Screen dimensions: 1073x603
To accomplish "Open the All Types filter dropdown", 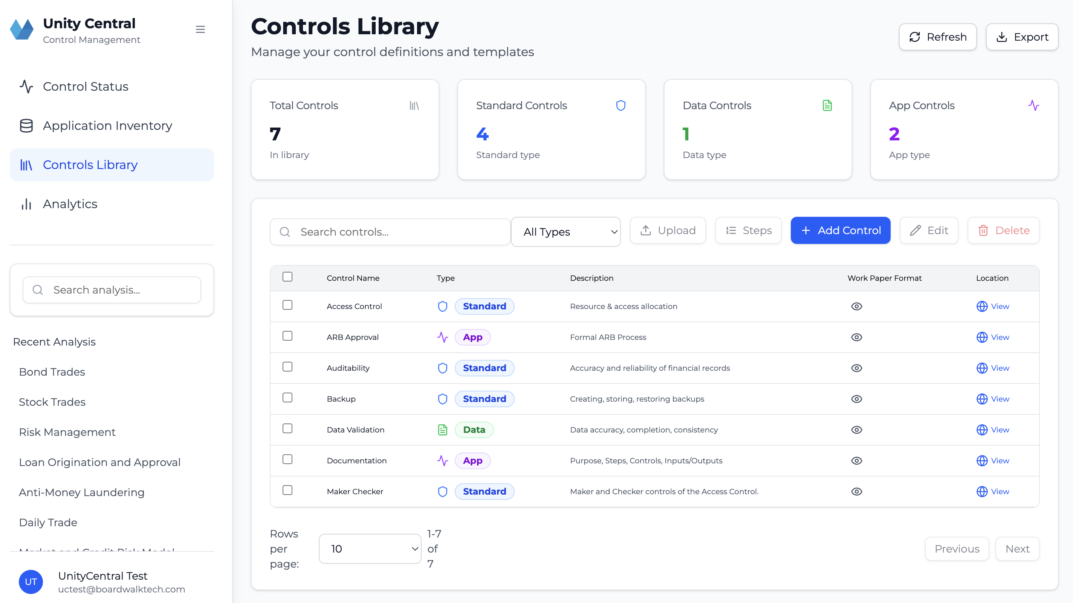I will pos(566,232).
